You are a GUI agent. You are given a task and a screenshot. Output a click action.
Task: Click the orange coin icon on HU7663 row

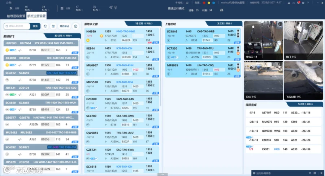(7, 50)
